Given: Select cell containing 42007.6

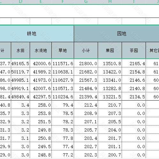Looking at the screenshot, I should point(41,88).
